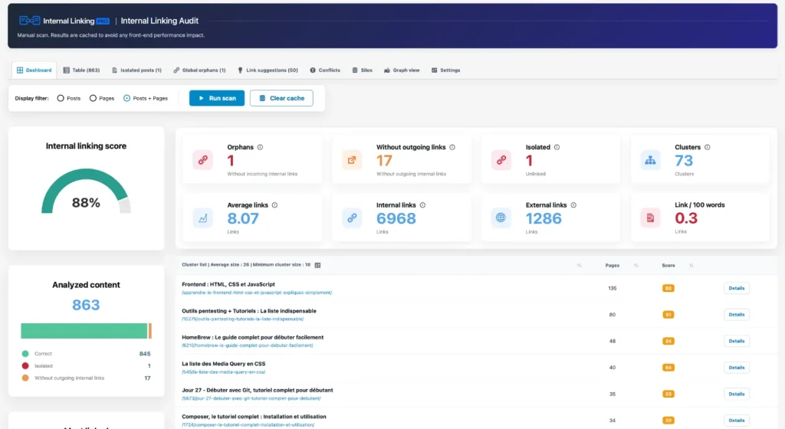Click the Average links info icon
This screenshot has width=785, height=429.
(x=274, y=205)
